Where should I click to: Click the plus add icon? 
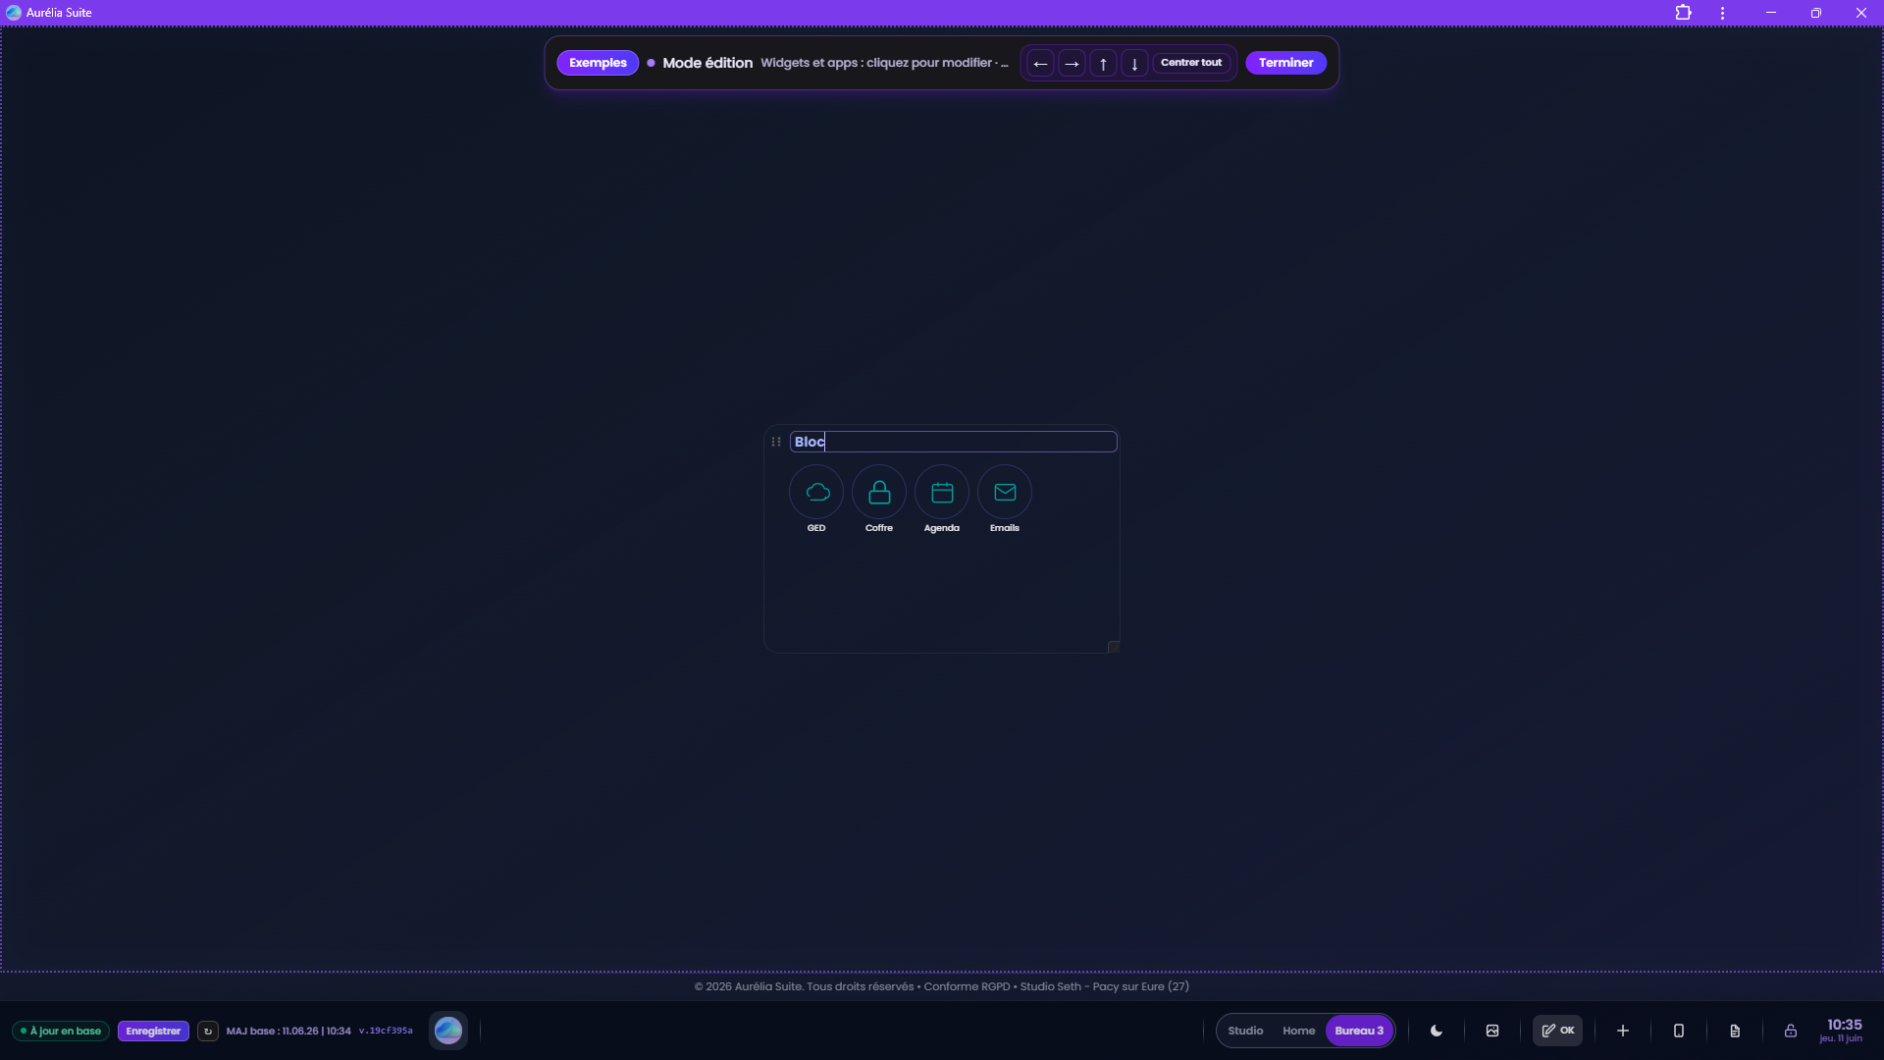coord(1623,1031)
